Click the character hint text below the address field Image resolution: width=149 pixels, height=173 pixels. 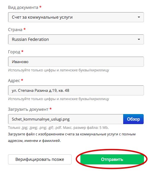[x=58, y=99]
